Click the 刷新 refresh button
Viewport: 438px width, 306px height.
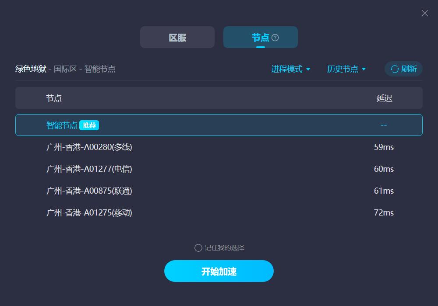click(403, 69)
